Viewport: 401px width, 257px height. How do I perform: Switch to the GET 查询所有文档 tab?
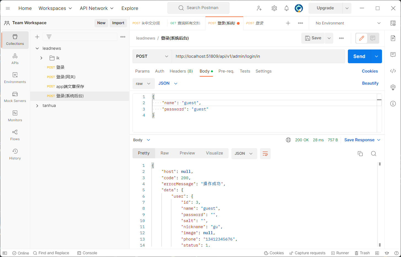coord(186,23)
